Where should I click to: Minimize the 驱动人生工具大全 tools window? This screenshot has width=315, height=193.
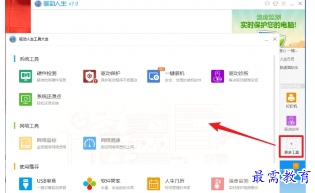267,40
